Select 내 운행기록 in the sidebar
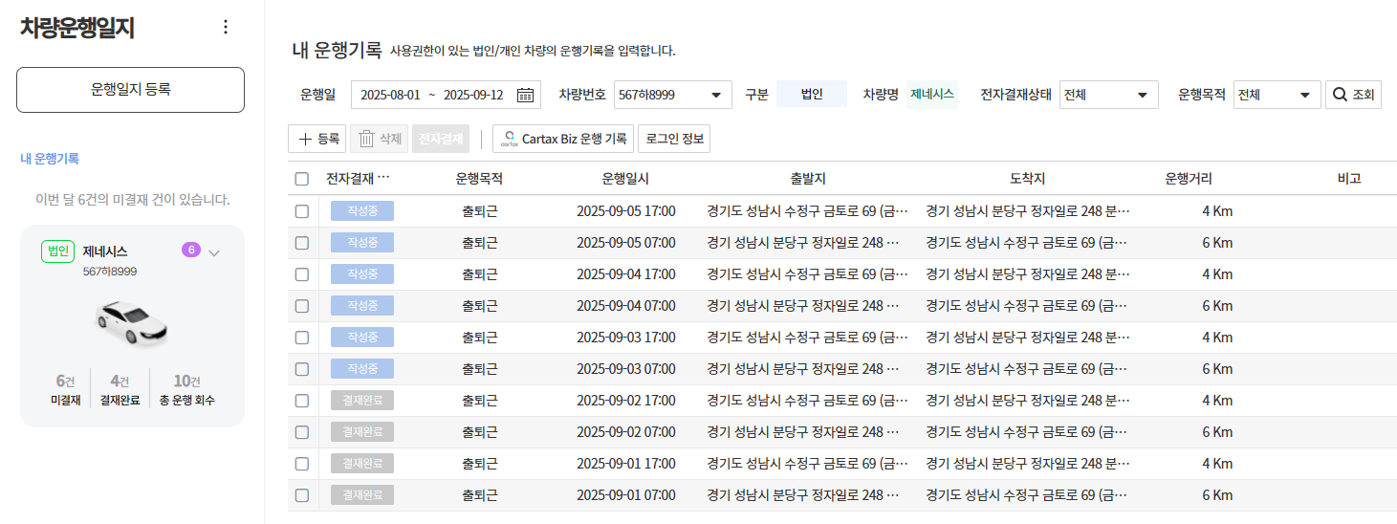 (x=50, y=159)
